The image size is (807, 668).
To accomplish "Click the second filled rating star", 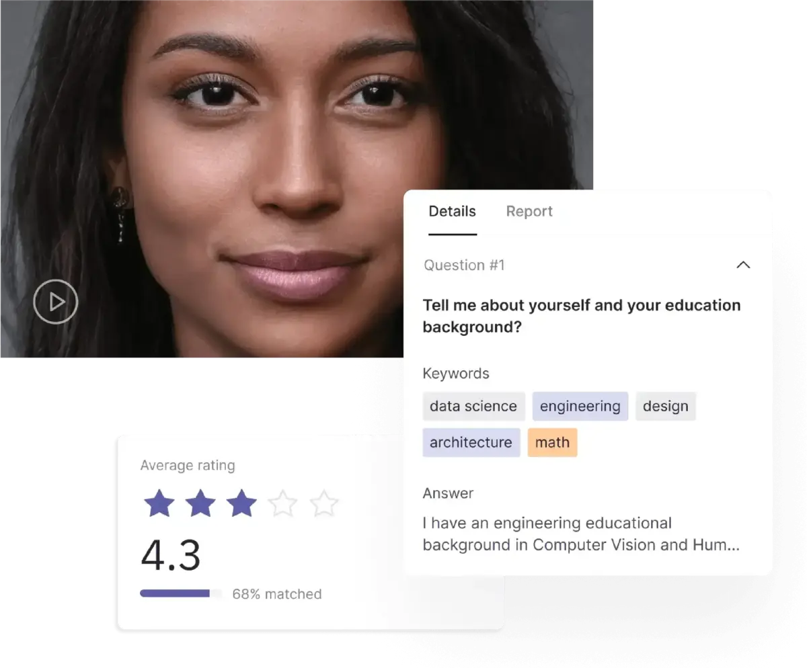I will point(200,503).
